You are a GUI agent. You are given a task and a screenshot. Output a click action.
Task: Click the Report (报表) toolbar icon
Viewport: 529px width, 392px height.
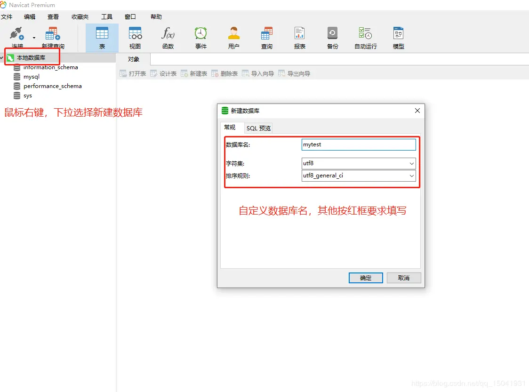(300, 38)
